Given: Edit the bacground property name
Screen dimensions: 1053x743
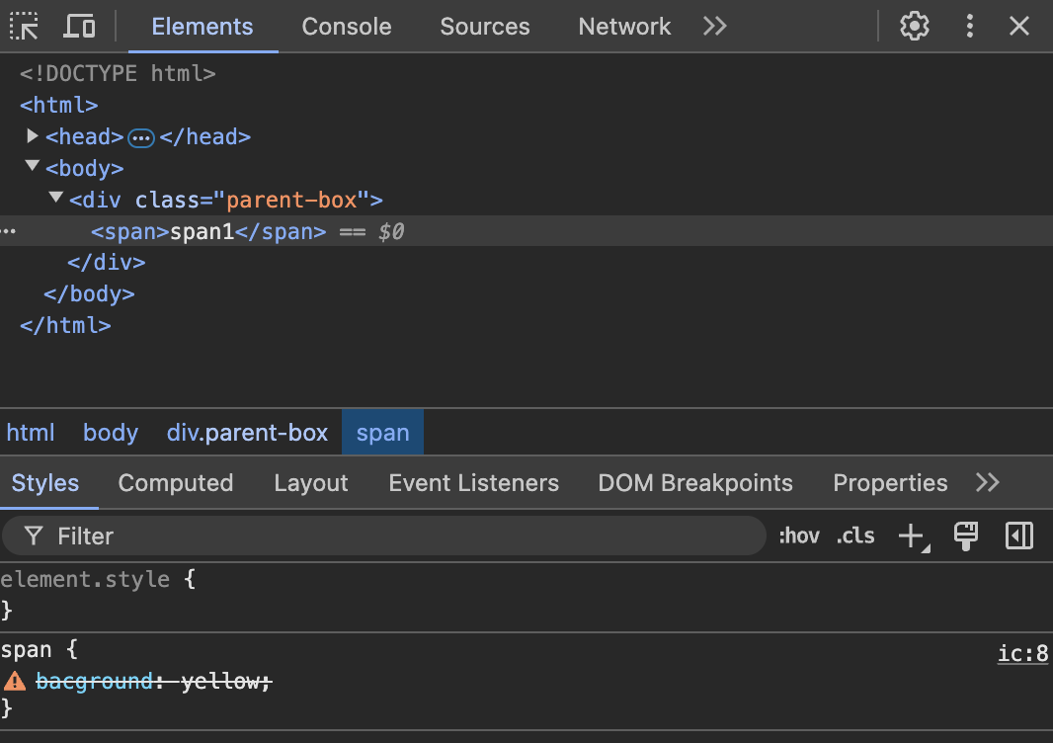Looking at the screenshot, I should tap(94, 681).
